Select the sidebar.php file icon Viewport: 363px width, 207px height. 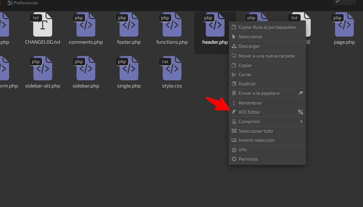[86, 68]
